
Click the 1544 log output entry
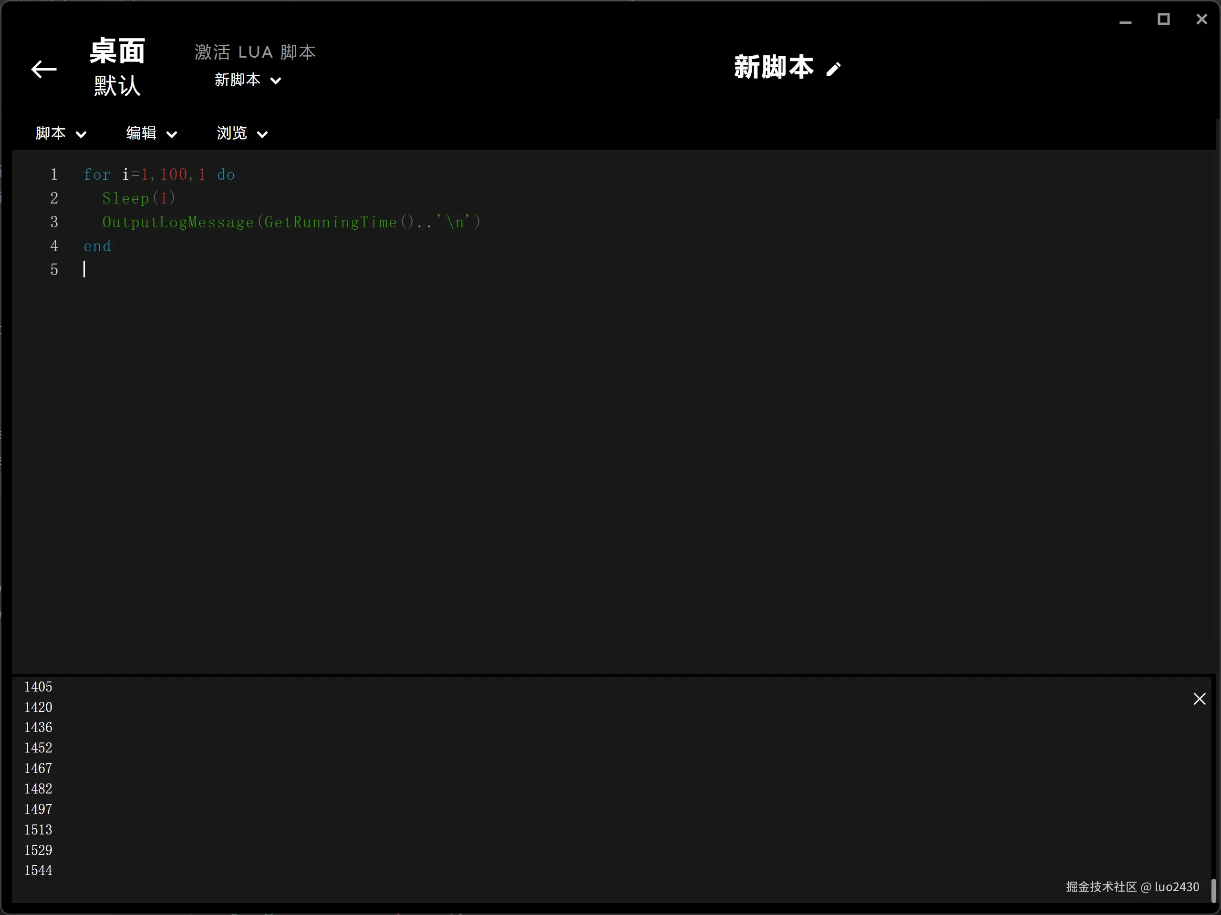point(38,870)
